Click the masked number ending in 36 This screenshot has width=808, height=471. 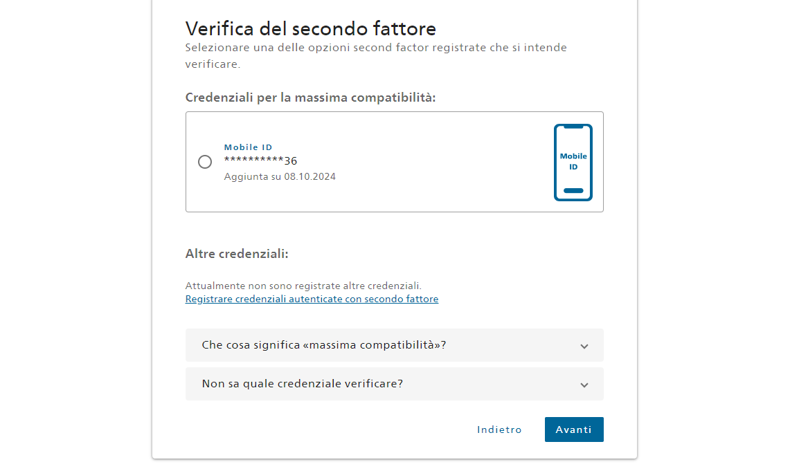pos(260,161)
